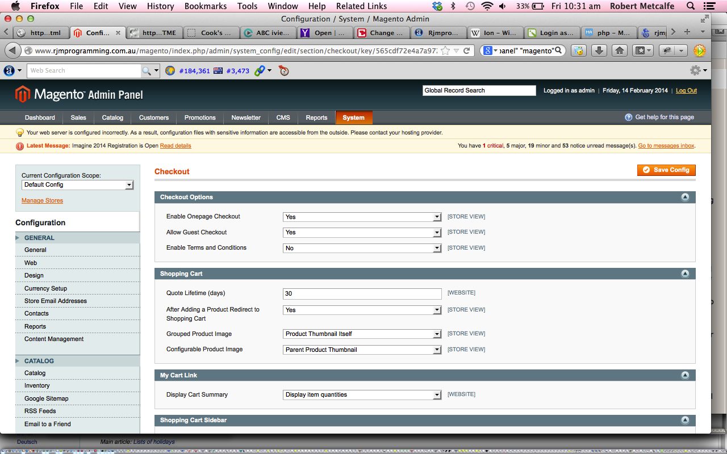
Task: Click the Alexa Web Search input box
Action: pos(84,71)
